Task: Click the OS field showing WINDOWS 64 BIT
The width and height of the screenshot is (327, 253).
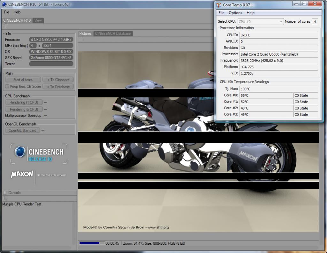Action: (x=51, y=51)
